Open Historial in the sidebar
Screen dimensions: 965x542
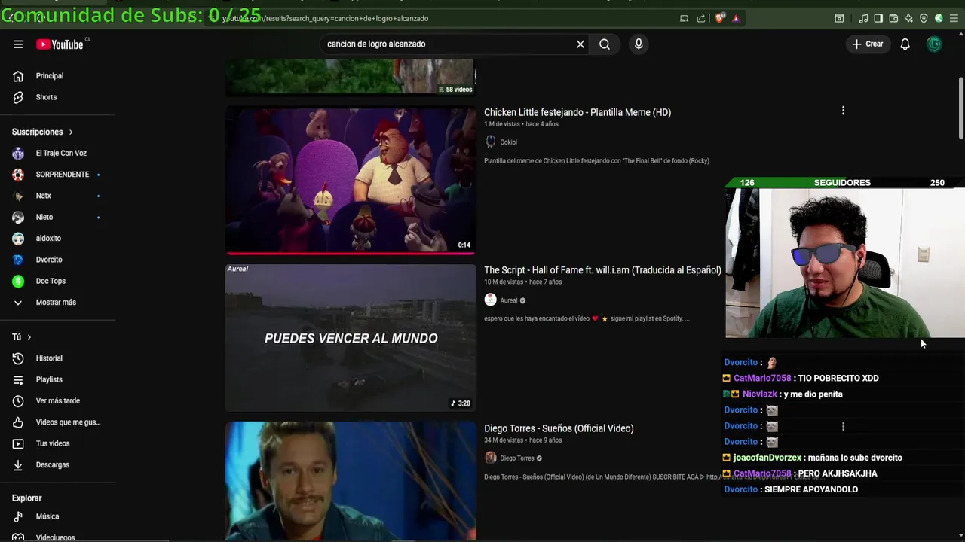tap(49, 358)
